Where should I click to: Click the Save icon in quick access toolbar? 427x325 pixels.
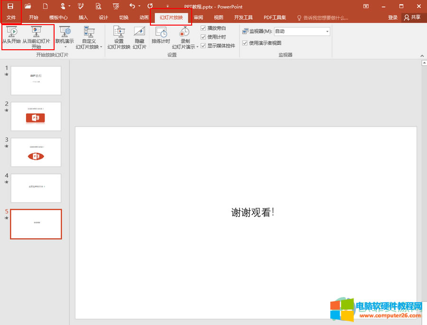click(9, 6)
